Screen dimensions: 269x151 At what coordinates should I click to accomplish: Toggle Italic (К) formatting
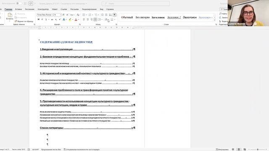42,20
